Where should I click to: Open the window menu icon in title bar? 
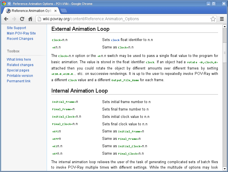coord(9,4)
